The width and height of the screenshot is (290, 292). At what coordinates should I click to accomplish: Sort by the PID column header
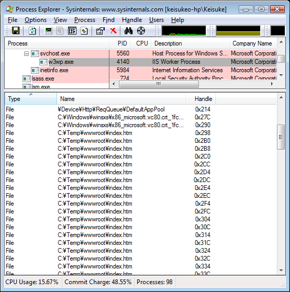coord(120,43)
